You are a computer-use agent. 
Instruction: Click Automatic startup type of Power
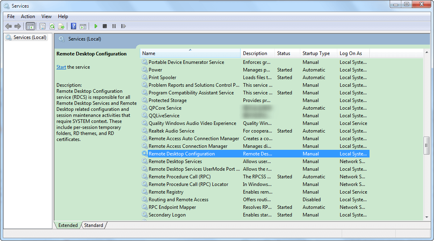(x=314, y=70)
